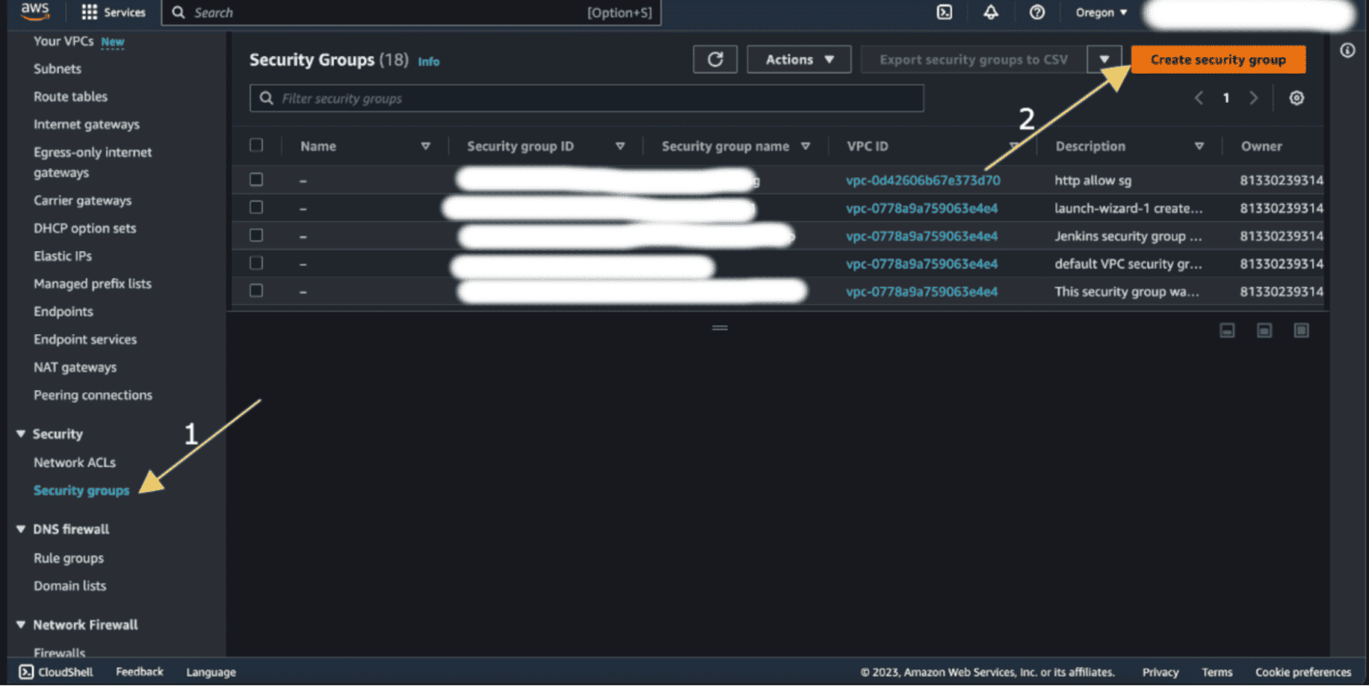1369x686 pixels.
Task: Check the default VPC security group row
Action: [256, 263]
